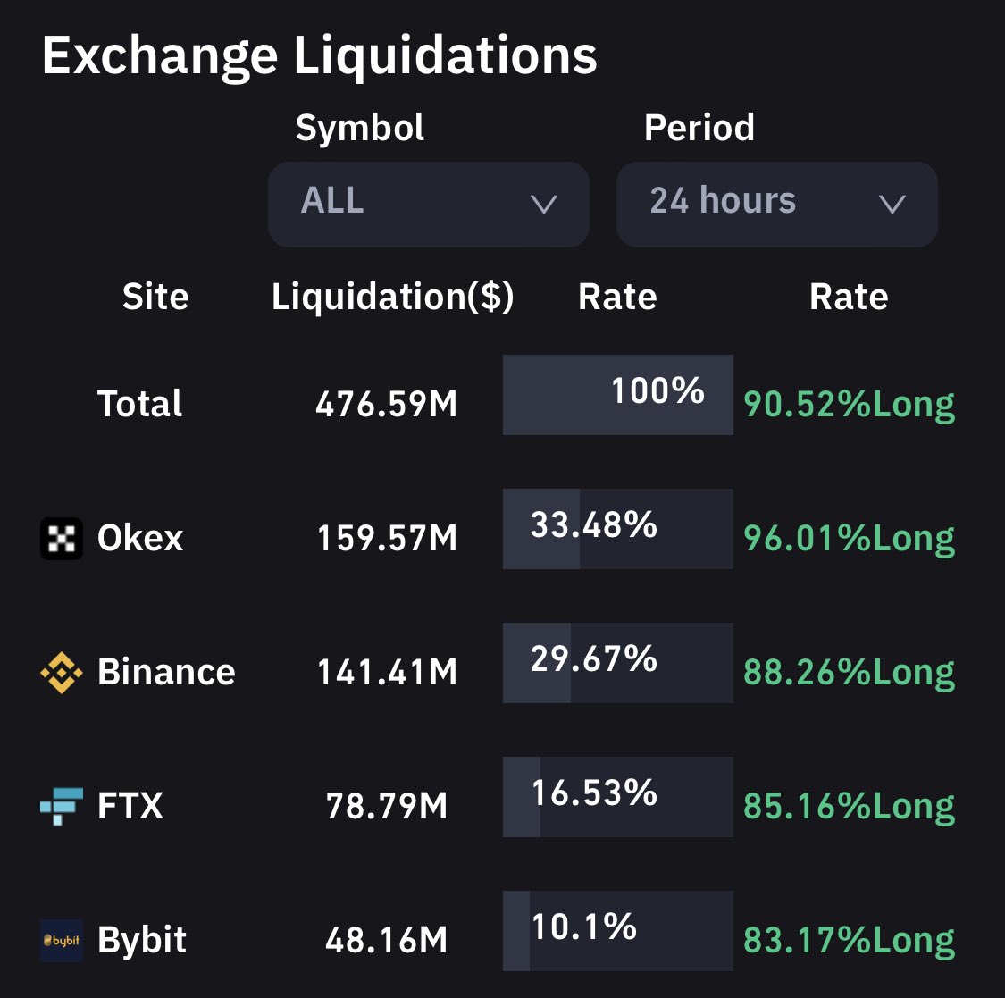The image size is (1005, 998).
Task: Click FTX liquidation amount 78.79M
Action: point(387,806)
